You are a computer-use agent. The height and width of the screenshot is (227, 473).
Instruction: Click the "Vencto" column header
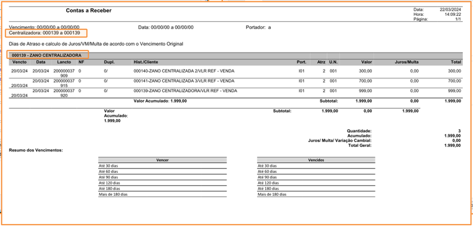[20, 62]
